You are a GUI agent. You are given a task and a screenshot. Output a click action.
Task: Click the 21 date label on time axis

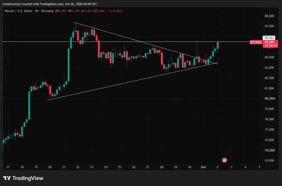(x=64, y=167)
